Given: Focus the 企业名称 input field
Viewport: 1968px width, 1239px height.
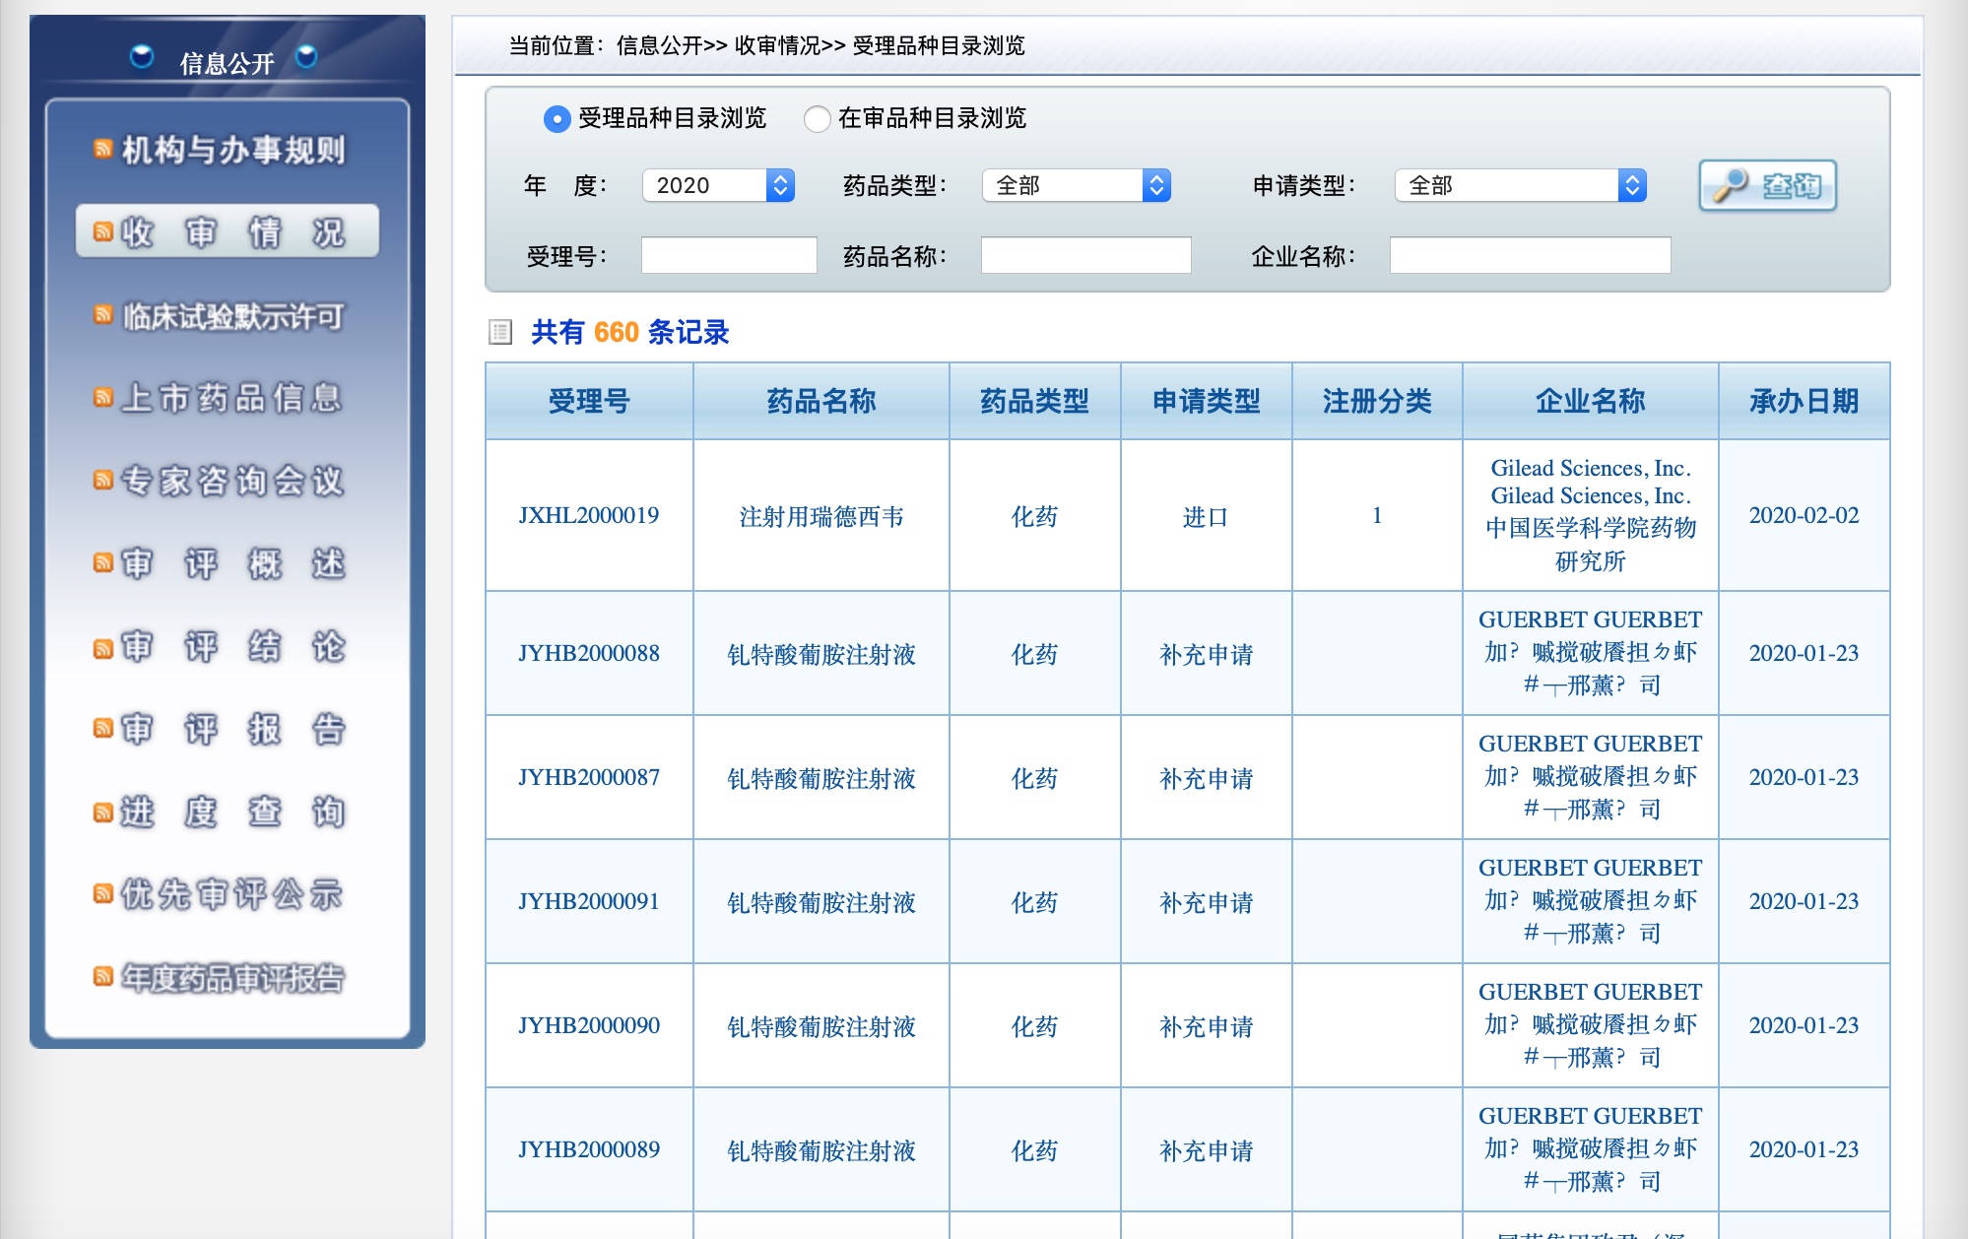Looking at the screenshot, I should pyautogui.click(x=1530, y=255).
